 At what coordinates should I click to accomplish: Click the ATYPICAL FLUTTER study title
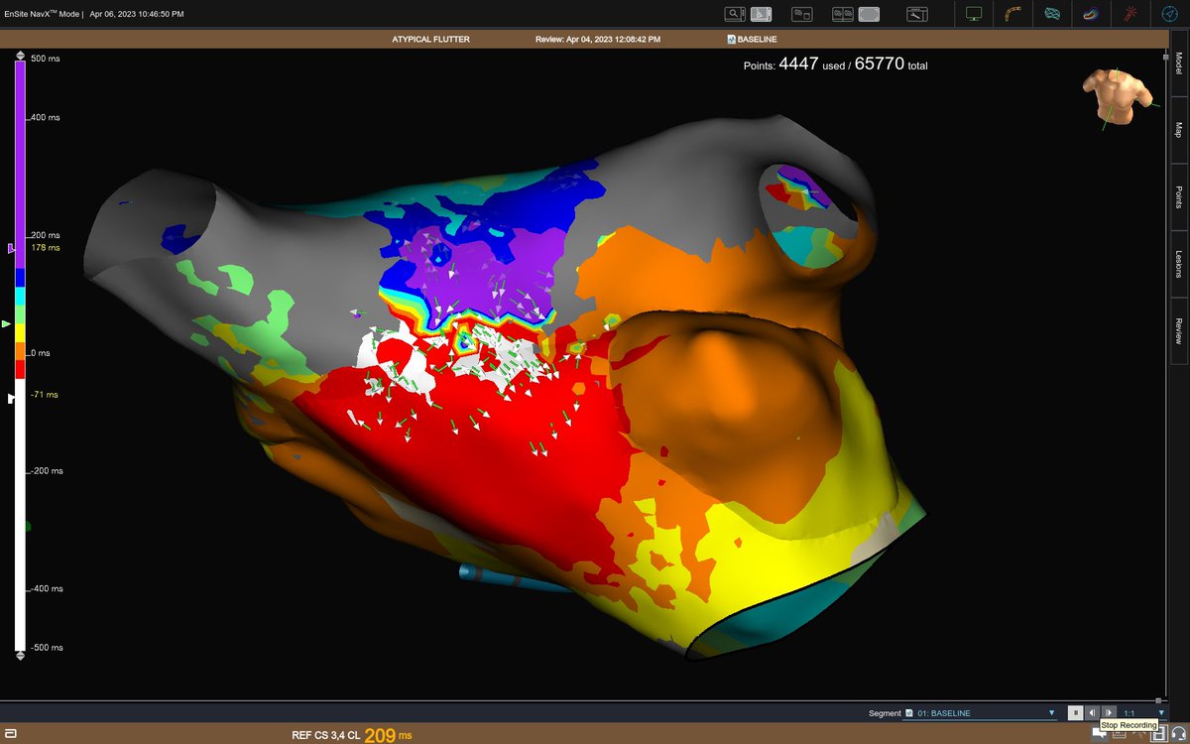point(431,39)
